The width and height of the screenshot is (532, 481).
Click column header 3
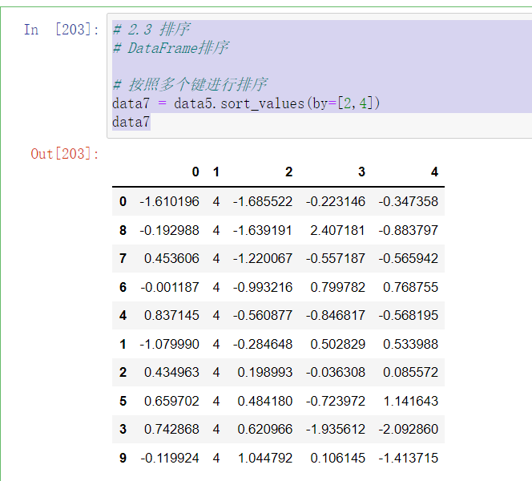pos(361,172)
